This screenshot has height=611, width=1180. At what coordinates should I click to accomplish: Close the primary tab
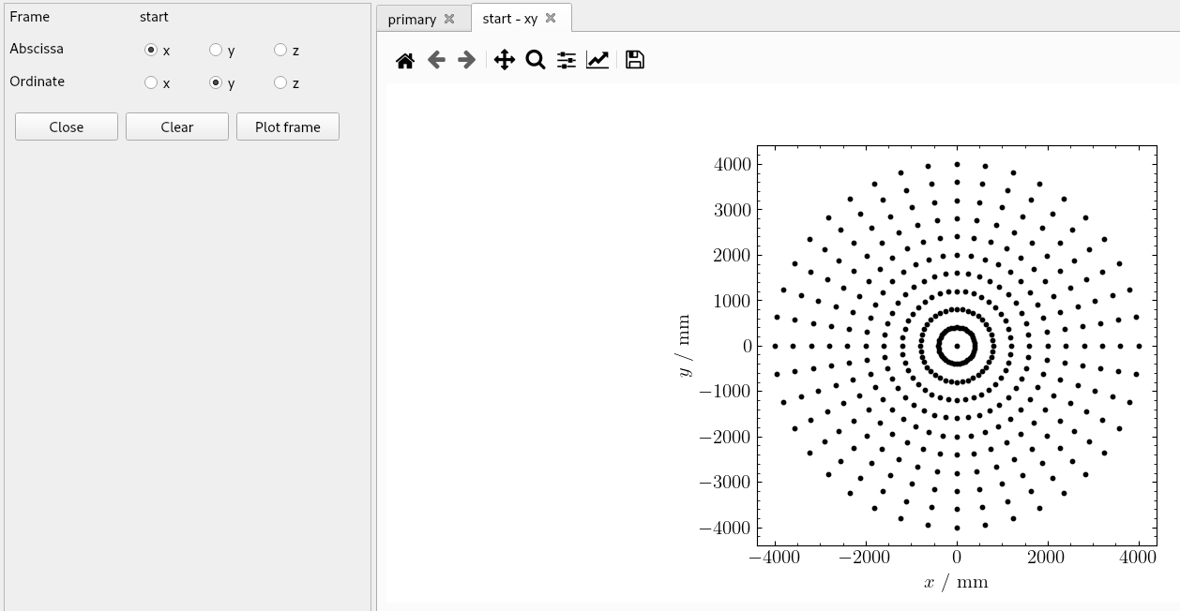tap(449, 20)
